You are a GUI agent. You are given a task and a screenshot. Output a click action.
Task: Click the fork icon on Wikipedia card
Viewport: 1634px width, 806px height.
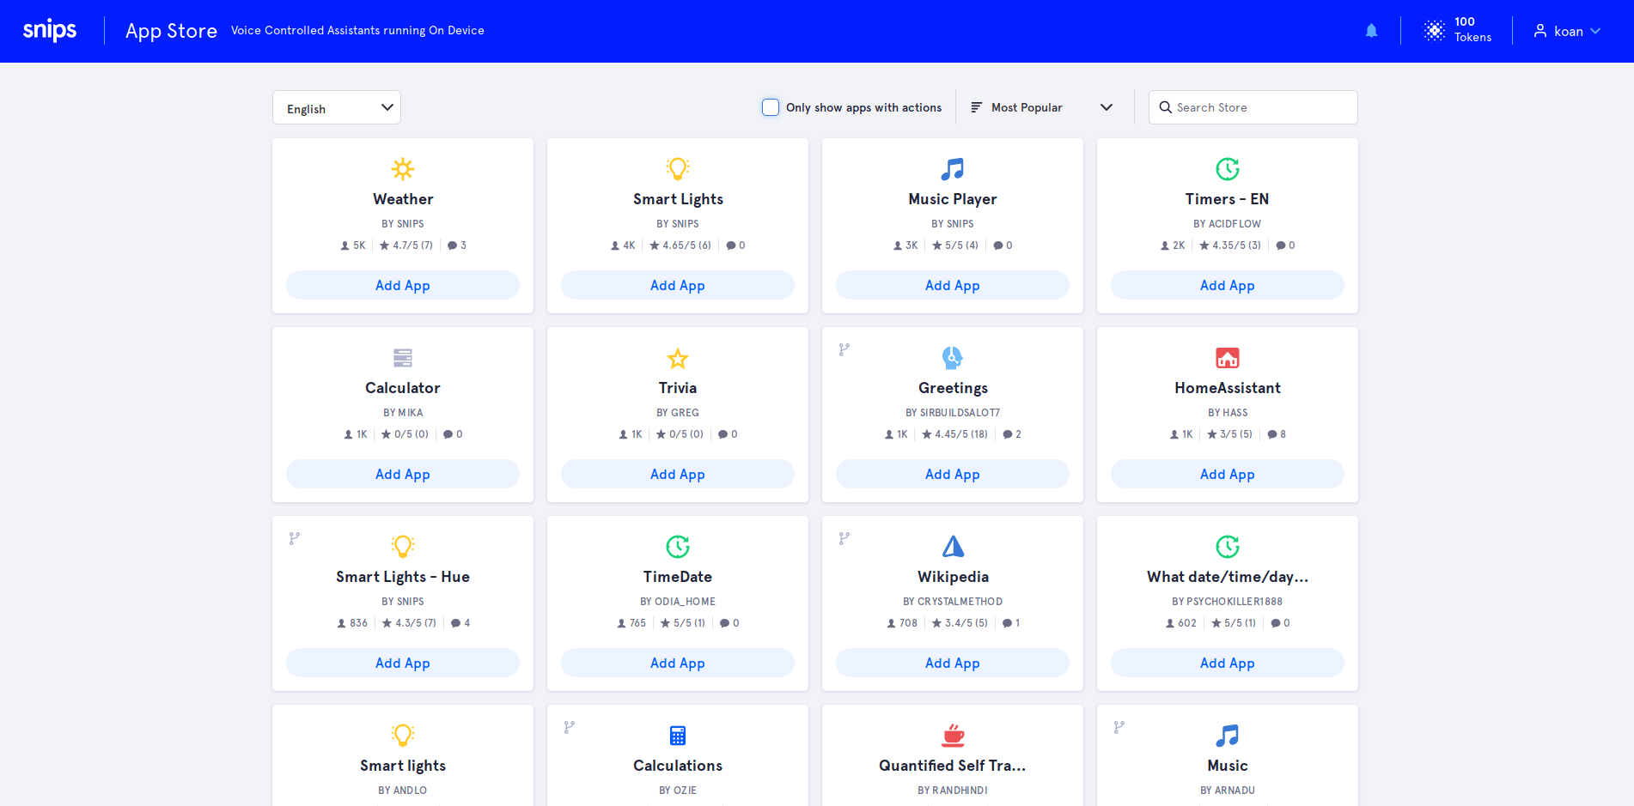pos(844,538)
